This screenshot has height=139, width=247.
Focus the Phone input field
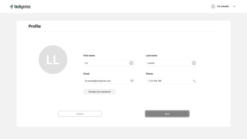coord(171,81)
